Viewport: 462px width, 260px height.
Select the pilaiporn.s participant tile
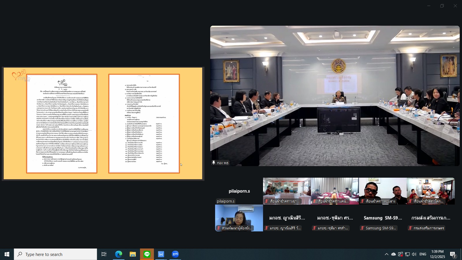click(x=239, y=191)
